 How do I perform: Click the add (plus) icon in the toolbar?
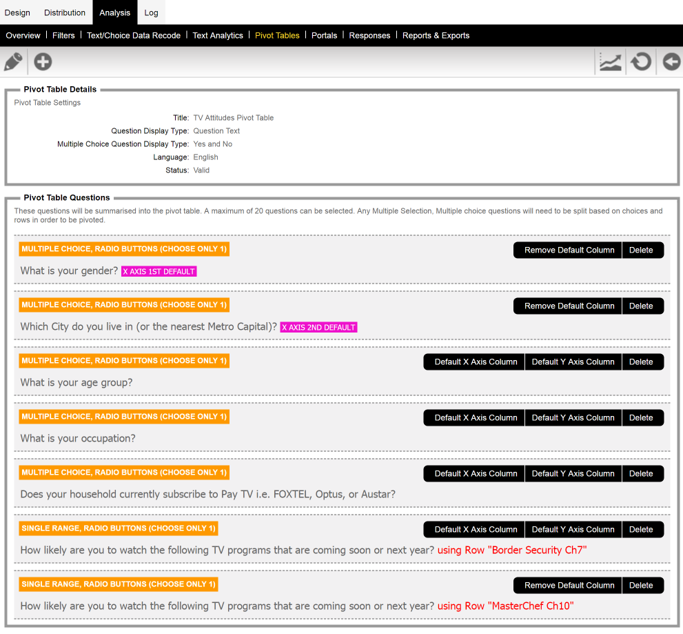(x=42, y=61)
